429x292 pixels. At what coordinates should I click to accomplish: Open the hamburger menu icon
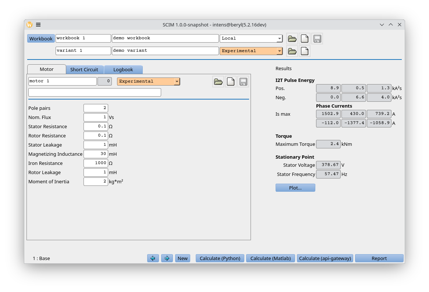coord(38,25)
